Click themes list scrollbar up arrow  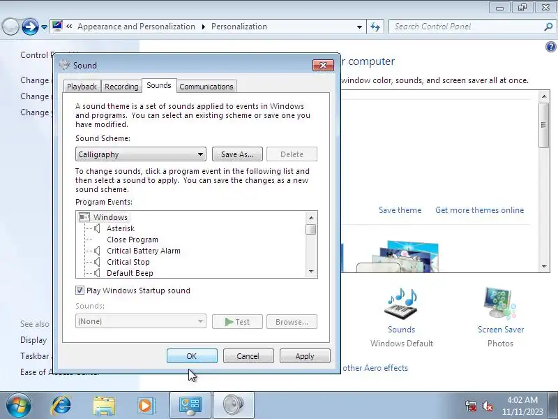click(x=544, y=96)
